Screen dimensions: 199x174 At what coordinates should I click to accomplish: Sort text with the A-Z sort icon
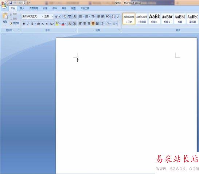tap(113, 16)
